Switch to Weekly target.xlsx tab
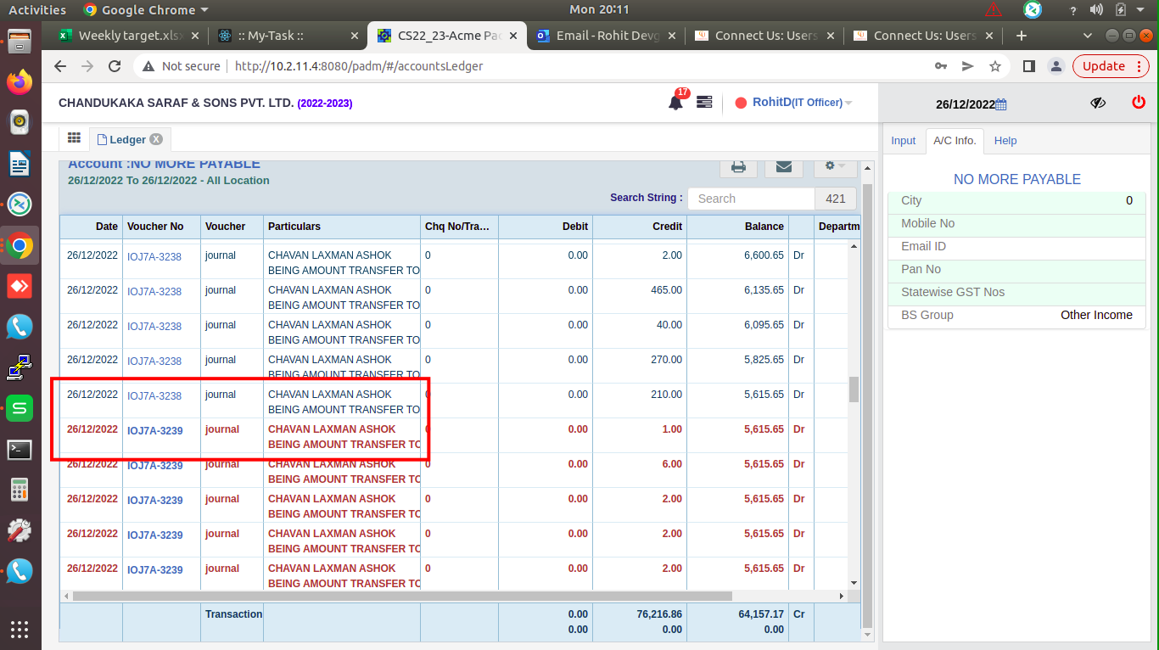 pyautogui.click(x=129, y=36)
